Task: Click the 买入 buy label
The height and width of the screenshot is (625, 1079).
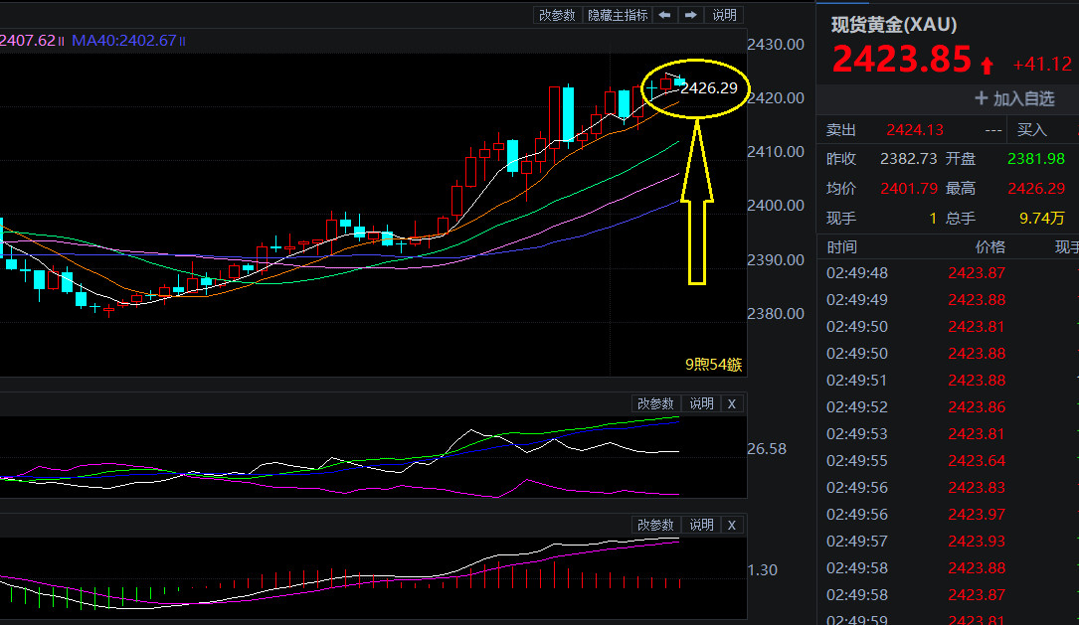Action: coord(1031,130)
